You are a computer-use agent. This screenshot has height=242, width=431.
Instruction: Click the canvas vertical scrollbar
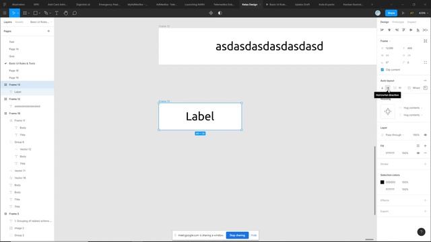click(x=374, y=180)
